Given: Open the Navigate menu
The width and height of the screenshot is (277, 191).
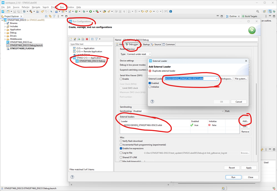Looking at the screenshot, I should click(36, 7).
